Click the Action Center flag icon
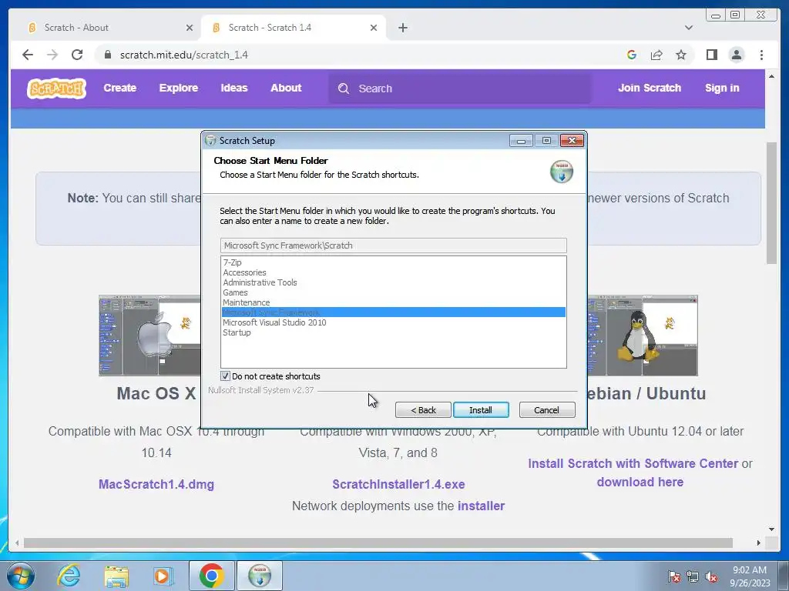The width and height of the screenshot is (789, 591). point(674,576)
